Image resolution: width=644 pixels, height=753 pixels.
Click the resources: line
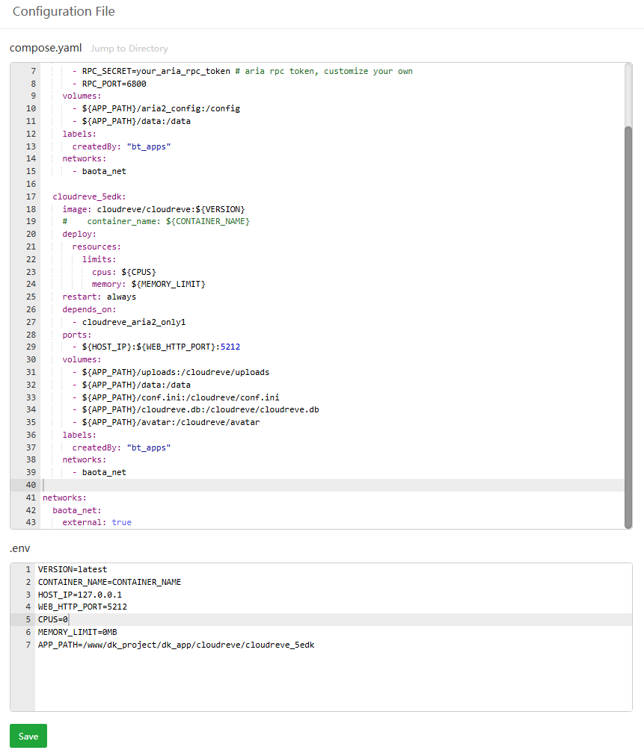[96, 247]
